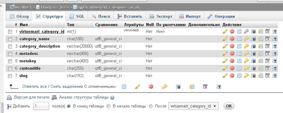Browse distinct values of category_name
283x113 pixels.
click(239, 39)
